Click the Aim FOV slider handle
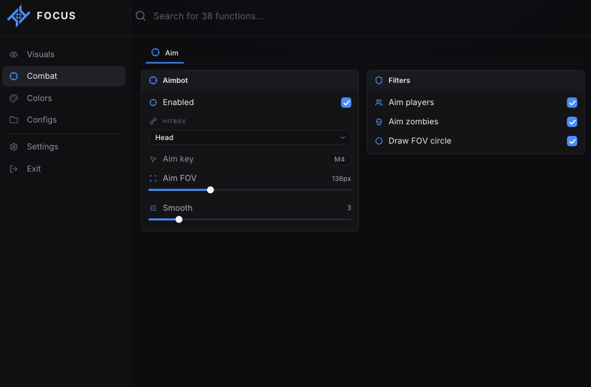This screenshot has height=387, width=591. click(x=210, y=190)
